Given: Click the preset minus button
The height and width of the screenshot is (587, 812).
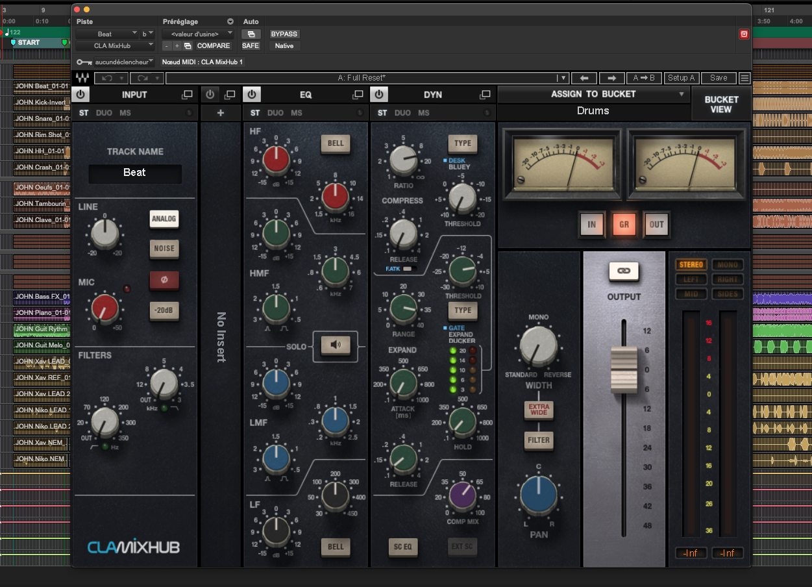Looking at the screenshot, I should coord(167,46).
